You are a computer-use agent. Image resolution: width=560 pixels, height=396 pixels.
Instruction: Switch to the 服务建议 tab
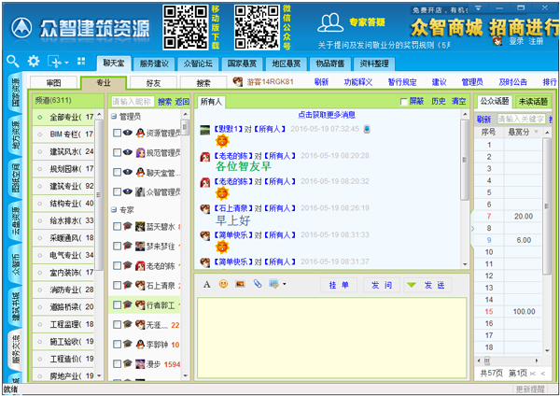154,64
